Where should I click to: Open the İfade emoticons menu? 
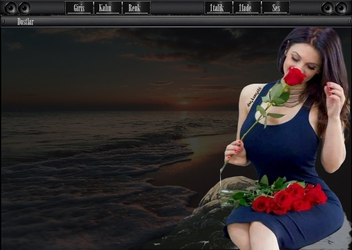pos(247,8)
